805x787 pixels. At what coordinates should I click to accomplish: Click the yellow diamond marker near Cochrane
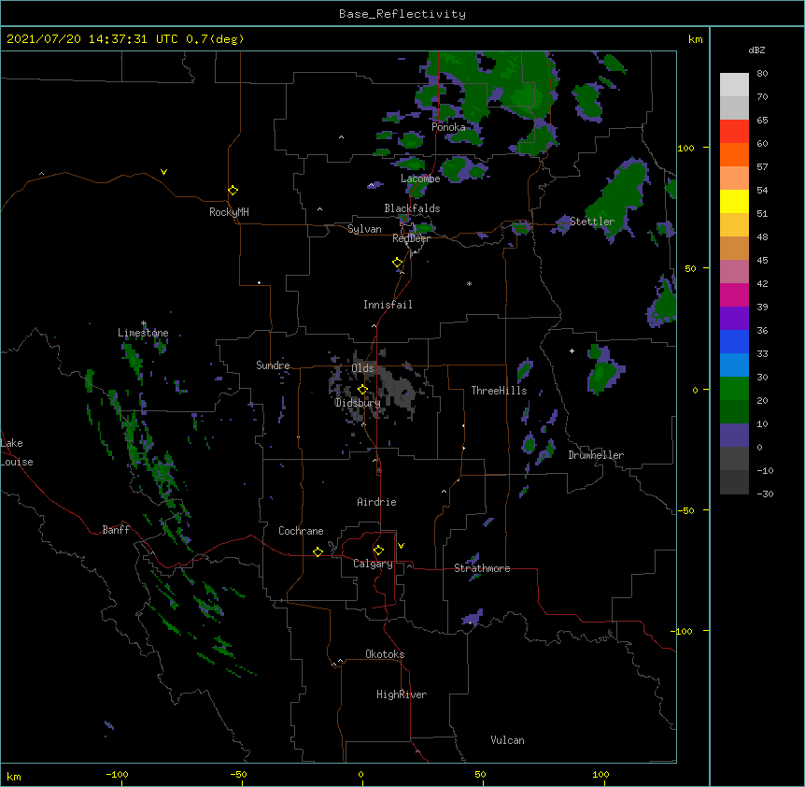318,551
